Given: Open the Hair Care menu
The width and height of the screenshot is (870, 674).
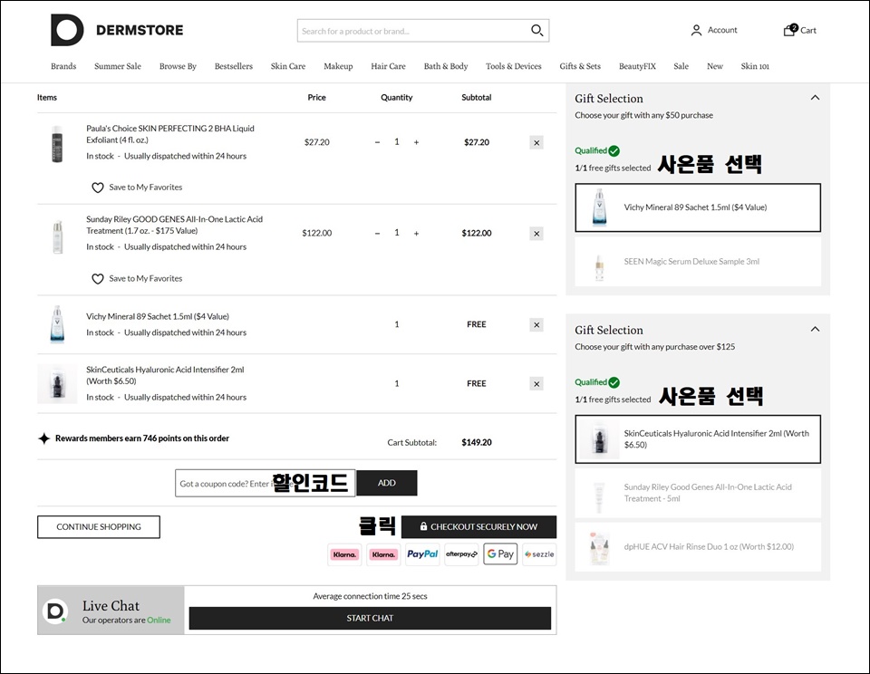Looking at the screenshot, I should click(389, 66).
